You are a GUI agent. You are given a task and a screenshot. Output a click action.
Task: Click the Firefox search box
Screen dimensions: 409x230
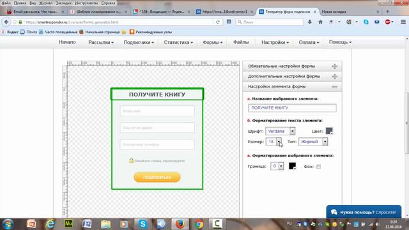click(x=270, y=22)
